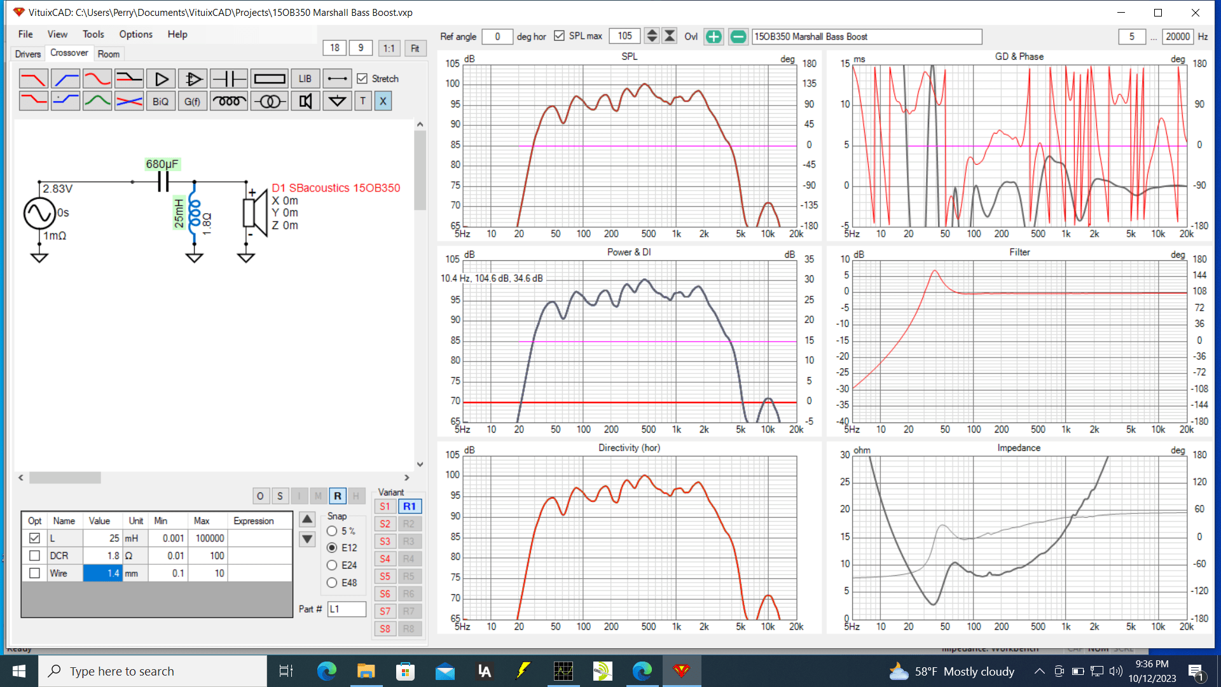Screen dimensions: 1221x687
Task: Click the SPL max range stepper arrows
Action: coord(652,36)
